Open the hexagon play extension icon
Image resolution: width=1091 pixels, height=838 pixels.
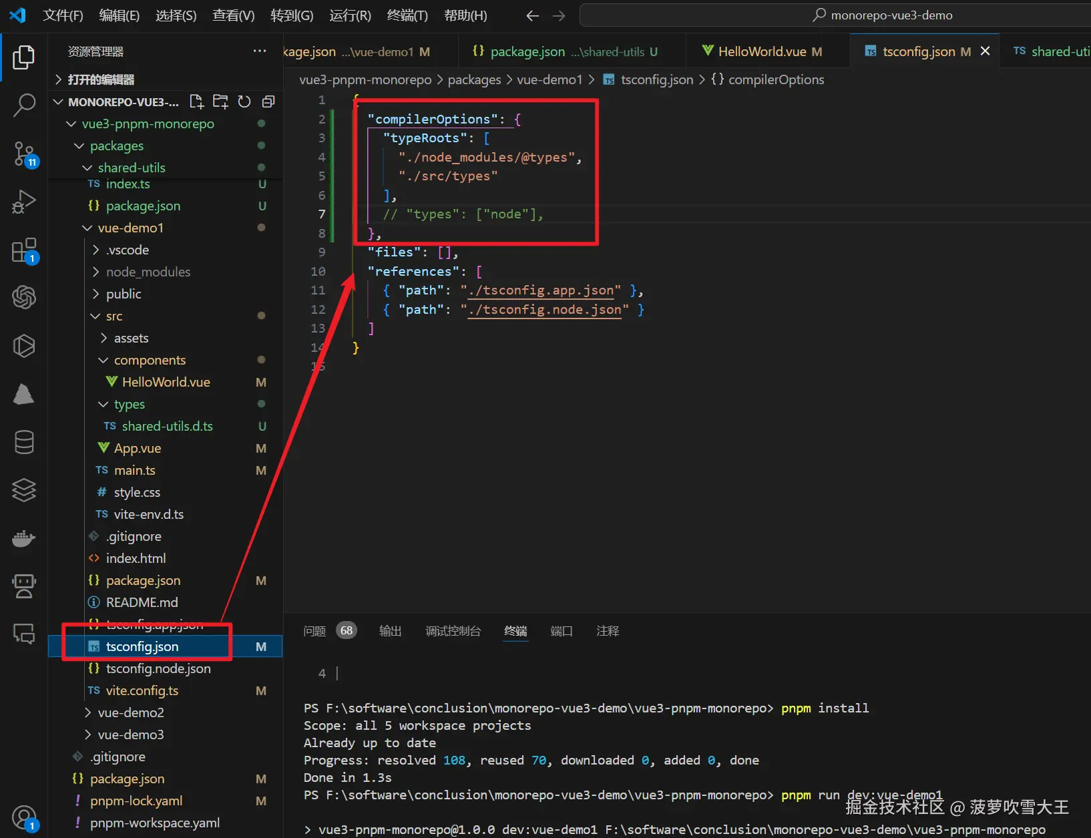point(24,346)
